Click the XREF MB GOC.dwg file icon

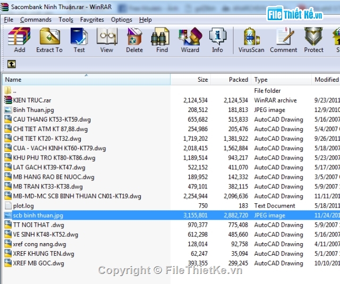8,263
